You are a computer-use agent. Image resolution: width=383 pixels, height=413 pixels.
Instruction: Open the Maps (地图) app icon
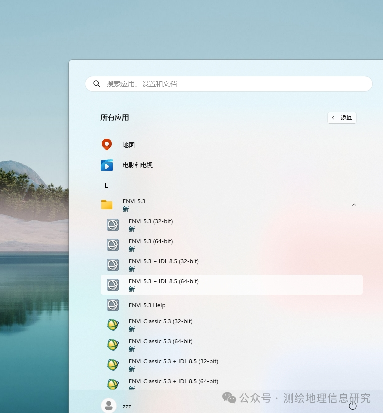click(x=107, y=145)
